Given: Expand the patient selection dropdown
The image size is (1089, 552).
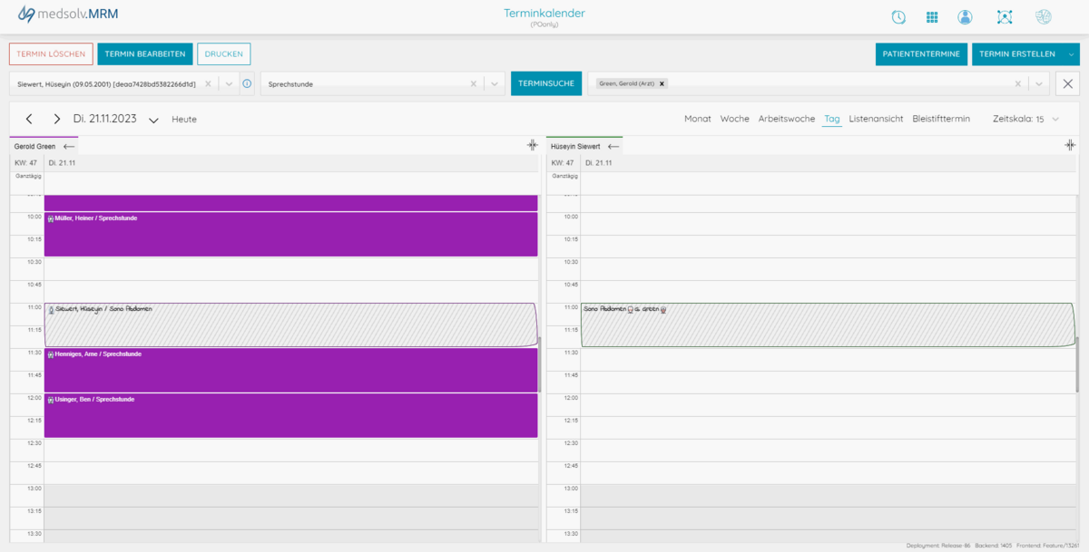Looking at the screenshot, I should (229, 83).
